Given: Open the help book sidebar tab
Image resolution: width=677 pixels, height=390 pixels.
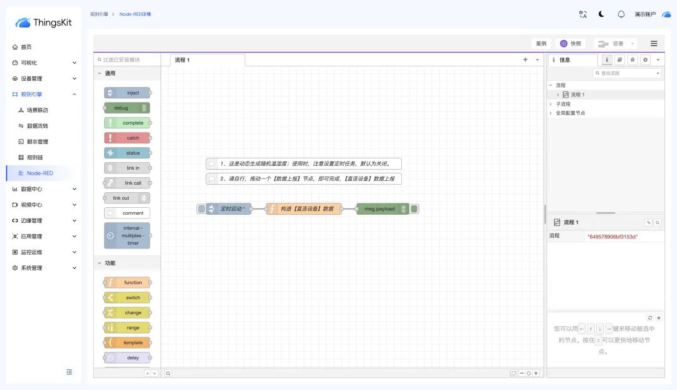Looking at the screenshot, I should tap(619, 60).
